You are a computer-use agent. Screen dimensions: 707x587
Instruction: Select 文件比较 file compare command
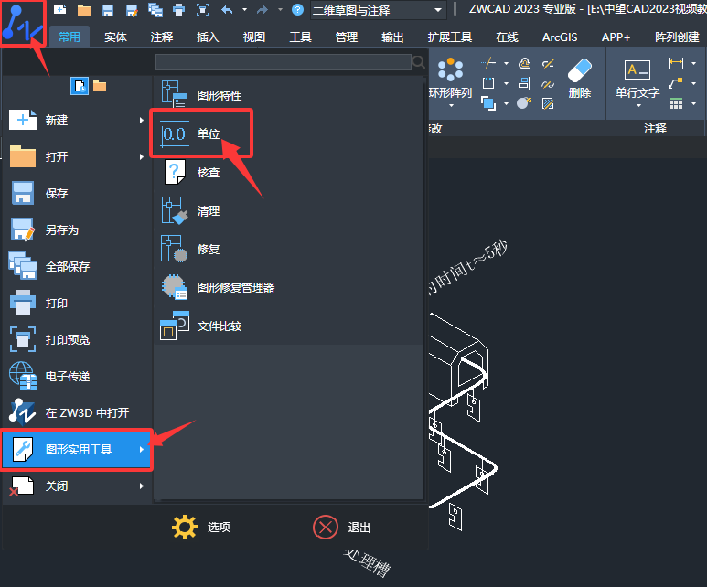[289, 326]
